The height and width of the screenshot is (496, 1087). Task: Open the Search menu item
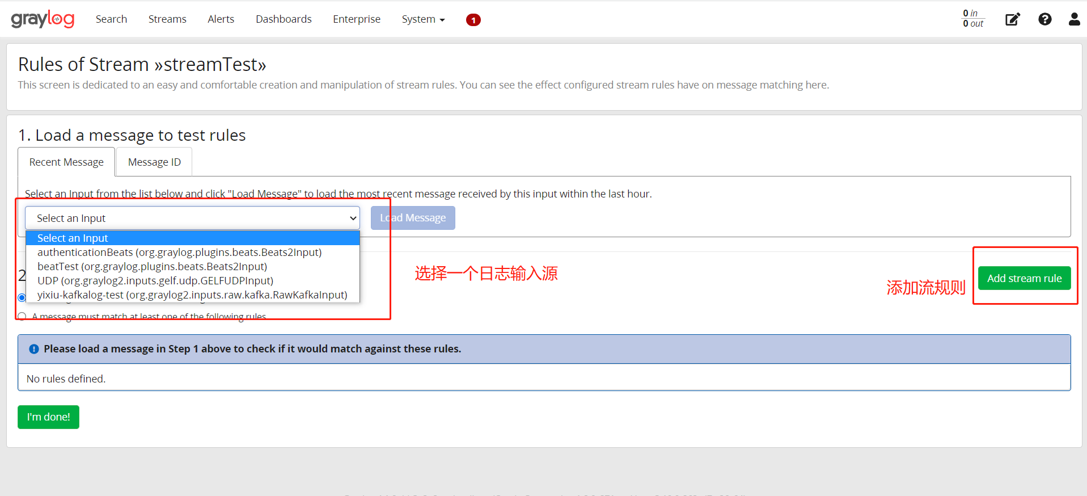click(111, 19)
